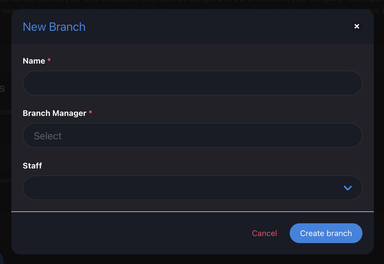Open the Branch Manager select box
This screenshot has width=384, height=264.
pos(193,135)
